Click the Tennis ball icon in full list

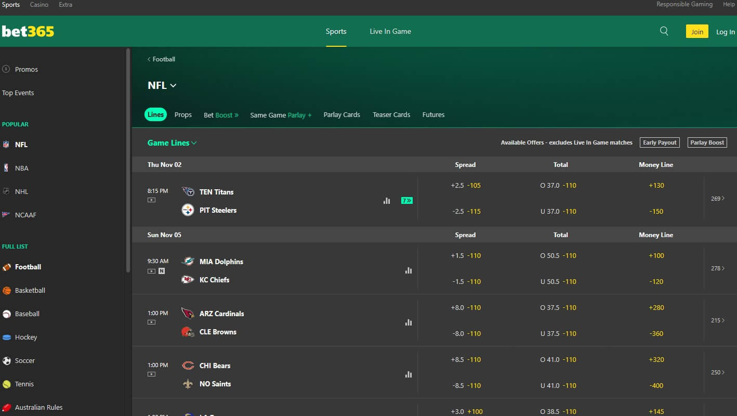pyautogui.click(x=6, y=384)
